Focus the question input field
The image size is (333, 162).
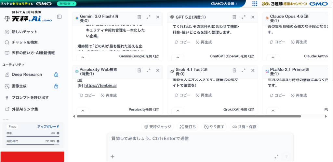(x=200, y=139)
